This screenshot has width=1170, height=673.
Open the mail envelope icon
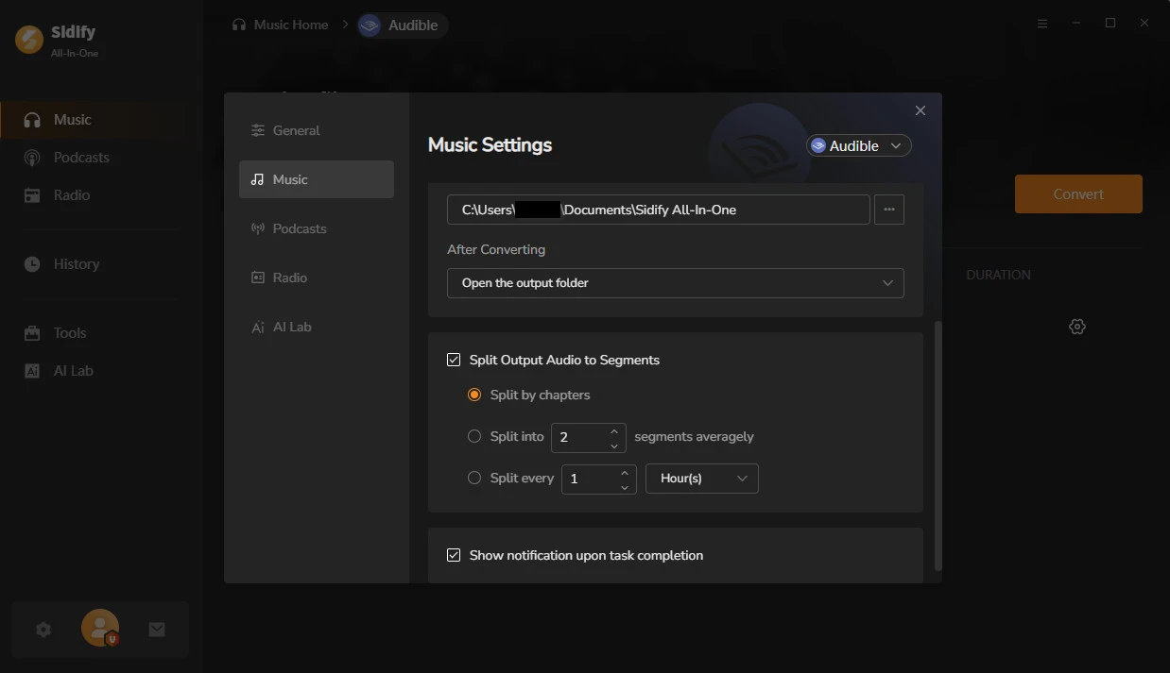coord(157,630)
